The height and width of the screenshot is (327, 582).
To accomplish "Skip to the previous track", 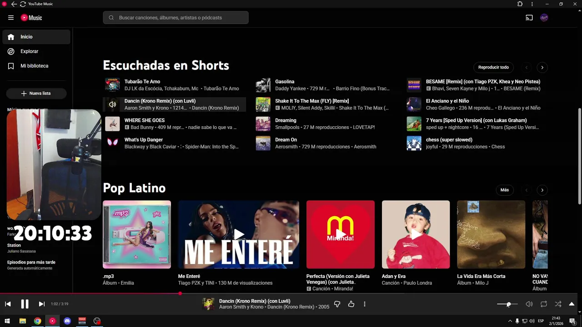I will pyautogui.click(x=8, y=304).
